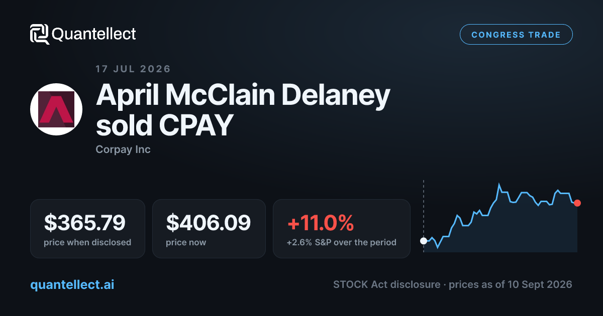
Task: Click the 17 JUL 2026 date label
Action: (x=133, y=69)
